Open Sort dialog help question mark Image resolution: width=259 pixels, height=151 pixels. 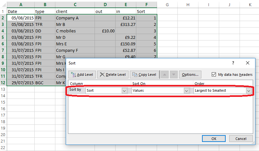coord(233,63)
